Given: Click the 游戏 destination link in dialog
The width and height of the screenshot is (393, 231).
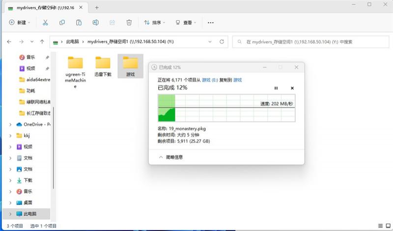Looking at the screenshot, I should pos(237,80).
